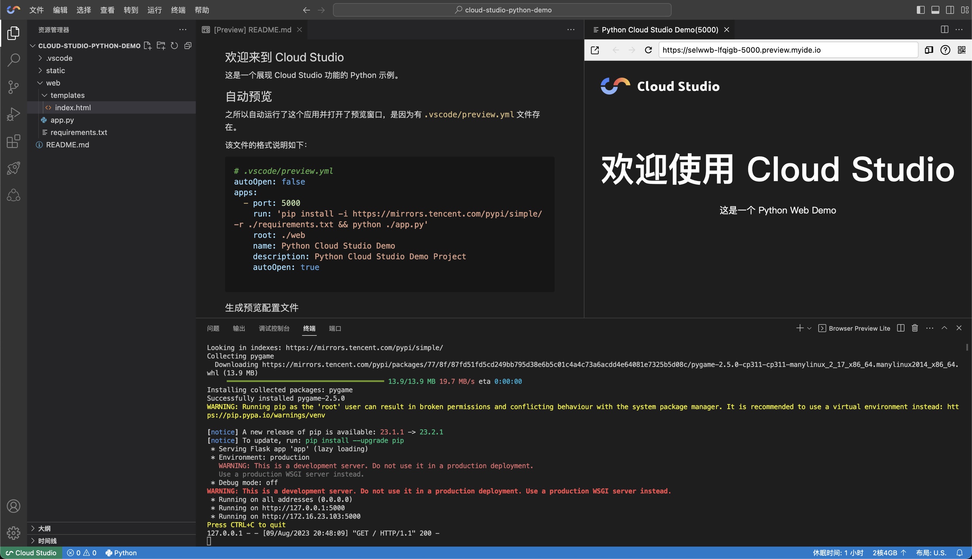Switch to the 端口 panel tab
Image resolution: width=972 pixels, height=559 pixels.
pos(335,328)
